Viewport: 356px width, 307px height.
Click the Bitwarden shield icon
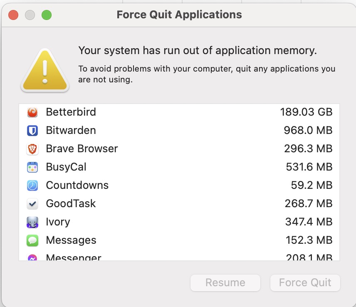[32, 131]
